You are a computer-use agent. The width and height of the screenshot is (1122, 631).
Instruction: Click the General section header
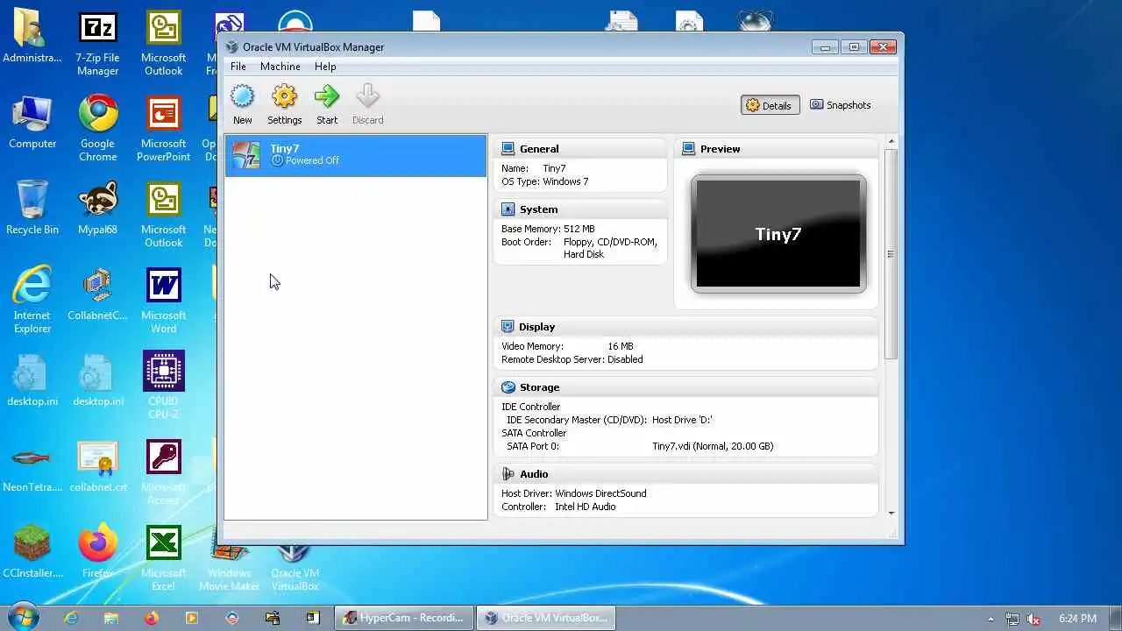point(580,149)
